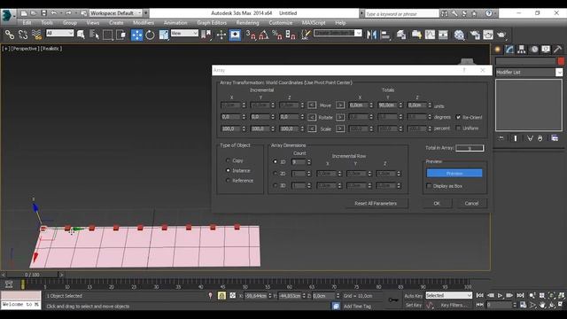Open the Edit menu
The image size is (567, 319).
pos(27,22)
